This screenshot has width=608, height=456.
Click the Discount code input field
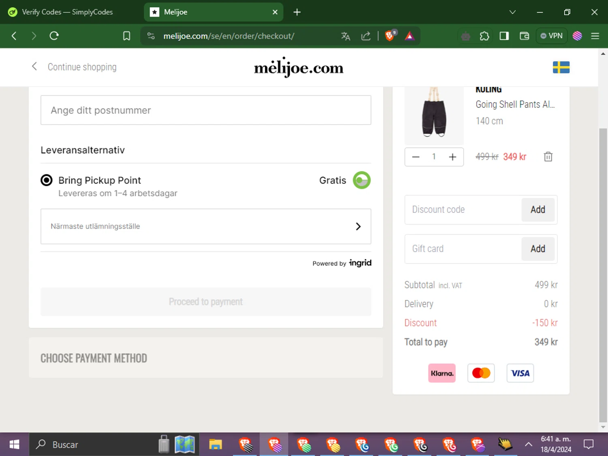(x=463, y=210)
